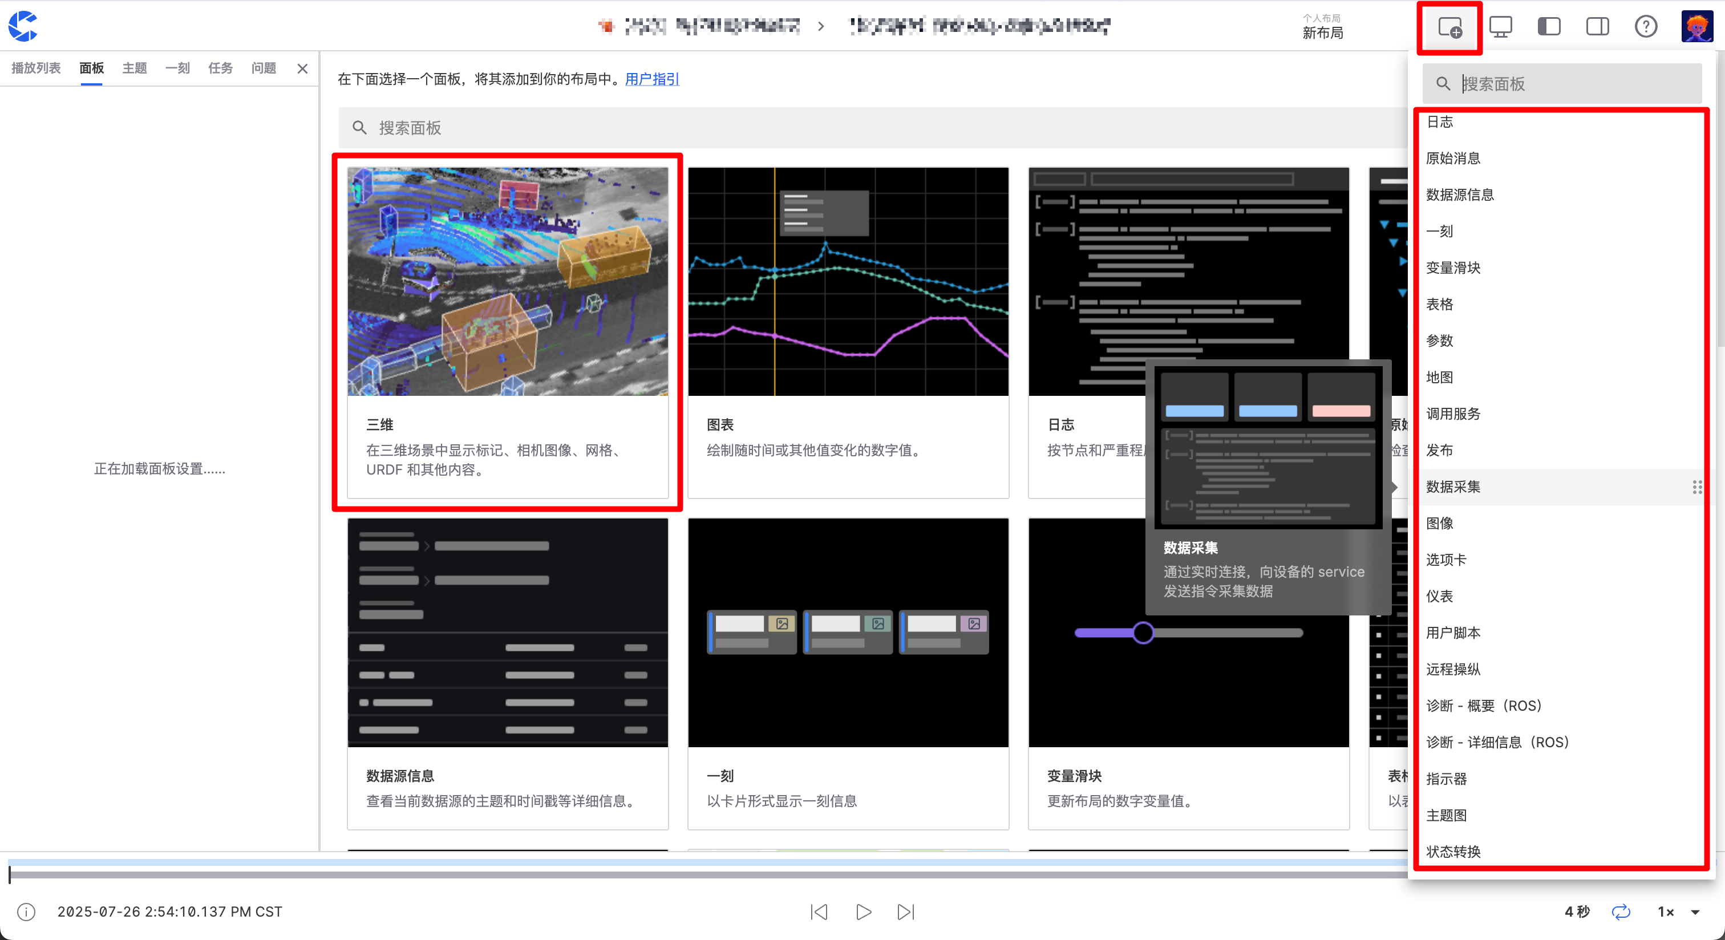
Task: Click the user avatar in top right
Action: [1696, 27]
